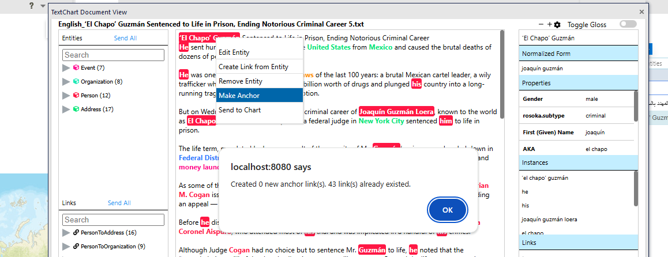Image resolution: width=668 pixels, height=257 pixels.
Task: Click the 'he' instance entry
Action: tap(524, 192)
